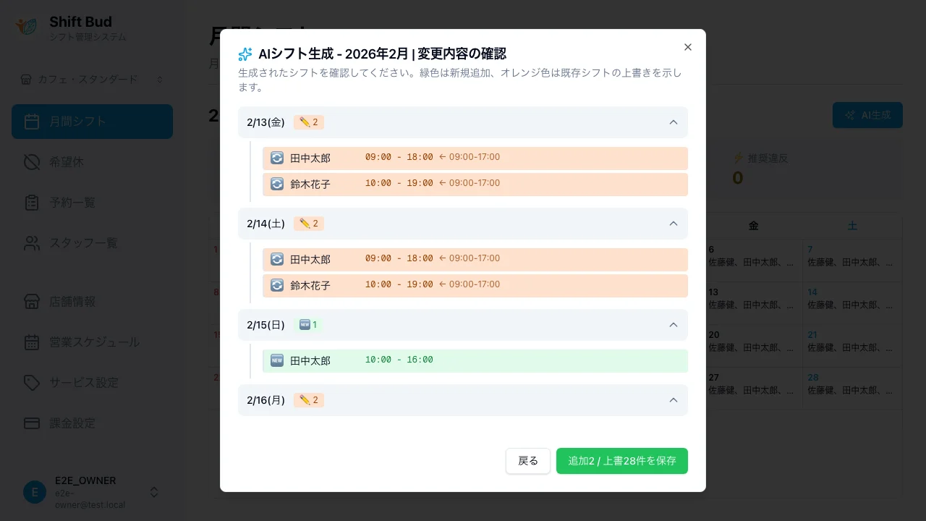
Task: Select the 希望休 prohibition icon in the sidebar
Action: (x=32, y=162)
